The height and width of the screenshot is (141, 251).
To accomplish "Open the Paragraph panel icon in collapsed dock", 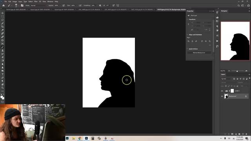I will point(217,26).
